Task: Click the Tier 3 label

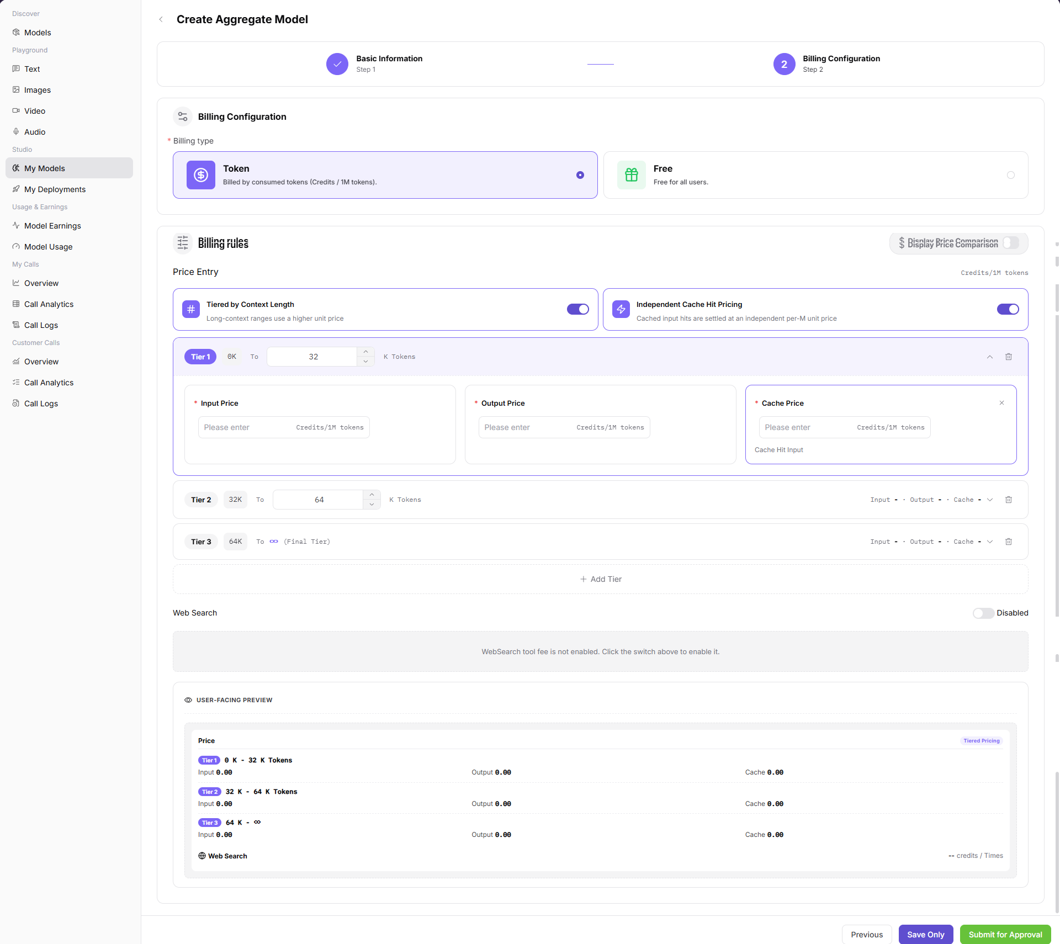Action: tap(201, 542)
